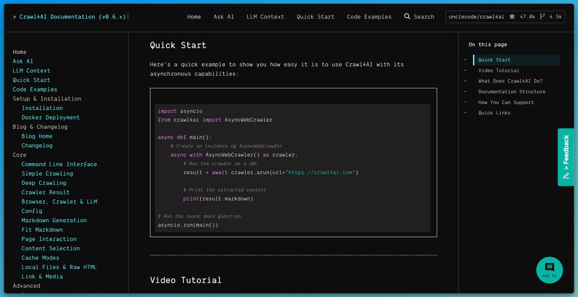Open Ask AI in top navigation

click(224, 16)
